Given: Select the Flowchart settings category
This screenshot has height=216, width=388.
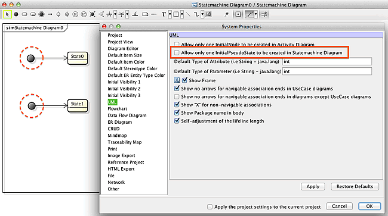Looking at the screenshot, I should pyautogui.click(x=117, y=109).
